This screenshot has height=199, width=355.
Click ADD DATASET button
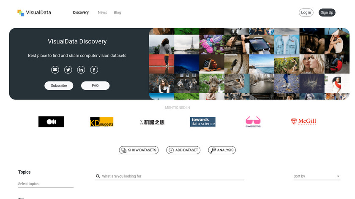point(183,150)
